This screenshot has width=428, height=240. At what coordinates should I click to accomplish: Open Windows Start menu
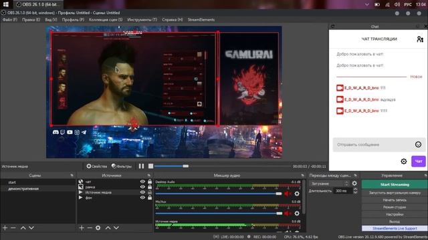(6, 5)
